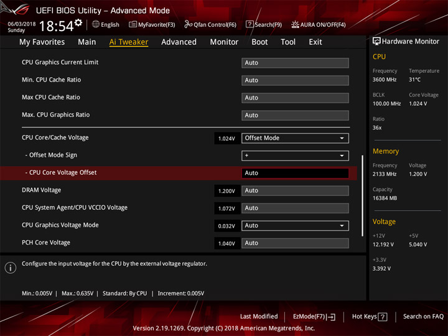Click the globe language icon

click(x=96, y=24)
